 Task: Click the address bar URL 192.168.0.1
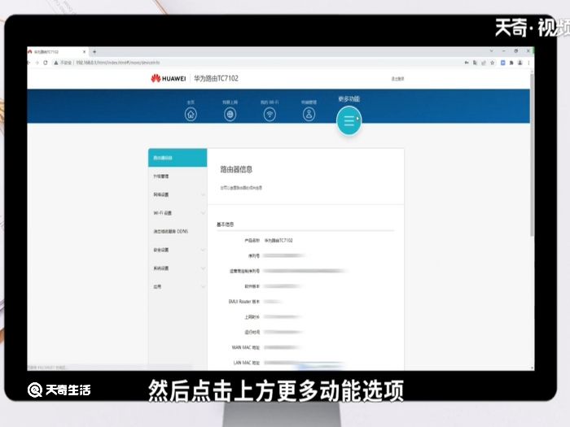tap(118, 63)
